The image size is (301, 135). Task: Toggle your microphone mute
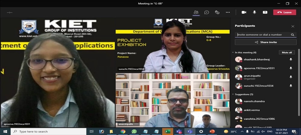click(x=254, y=12)
